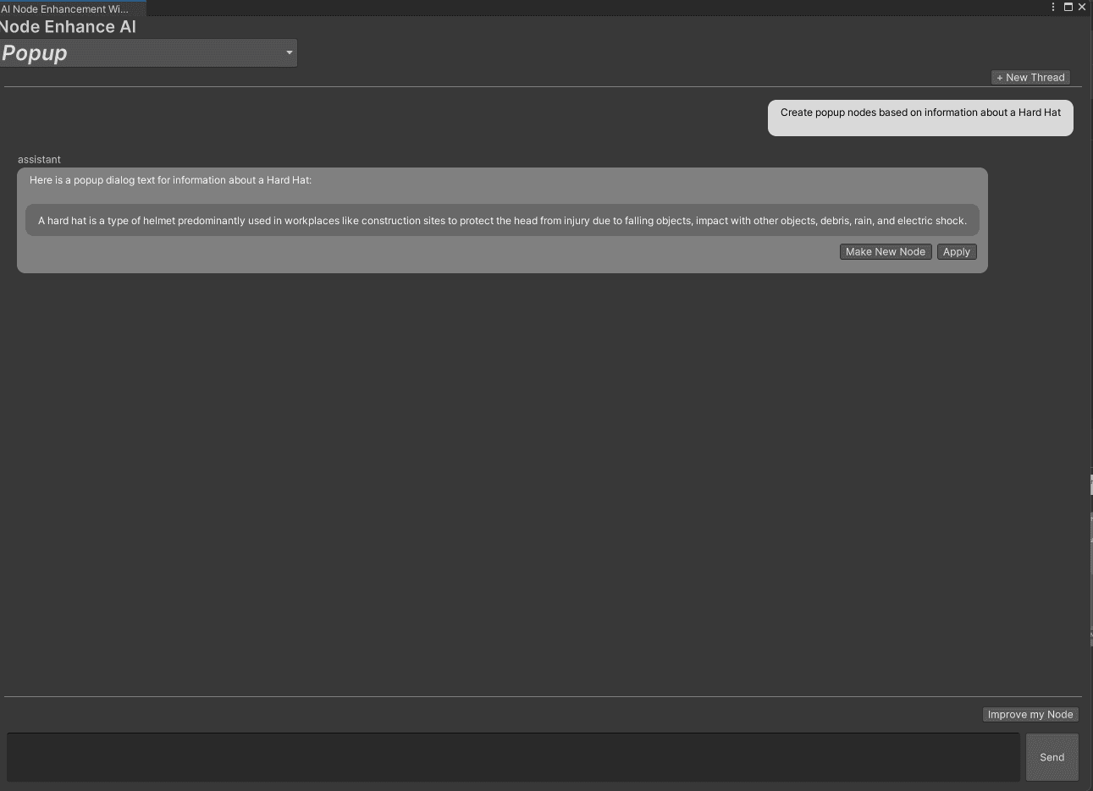This screenshot has height=791, width=1093.
Task: Open the Popup node type dropdown
Action: (x=148, y=52)
